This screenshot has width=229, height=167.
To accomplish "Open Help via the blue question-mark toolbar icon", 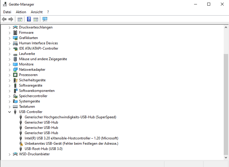I will (x=29, y=19).
